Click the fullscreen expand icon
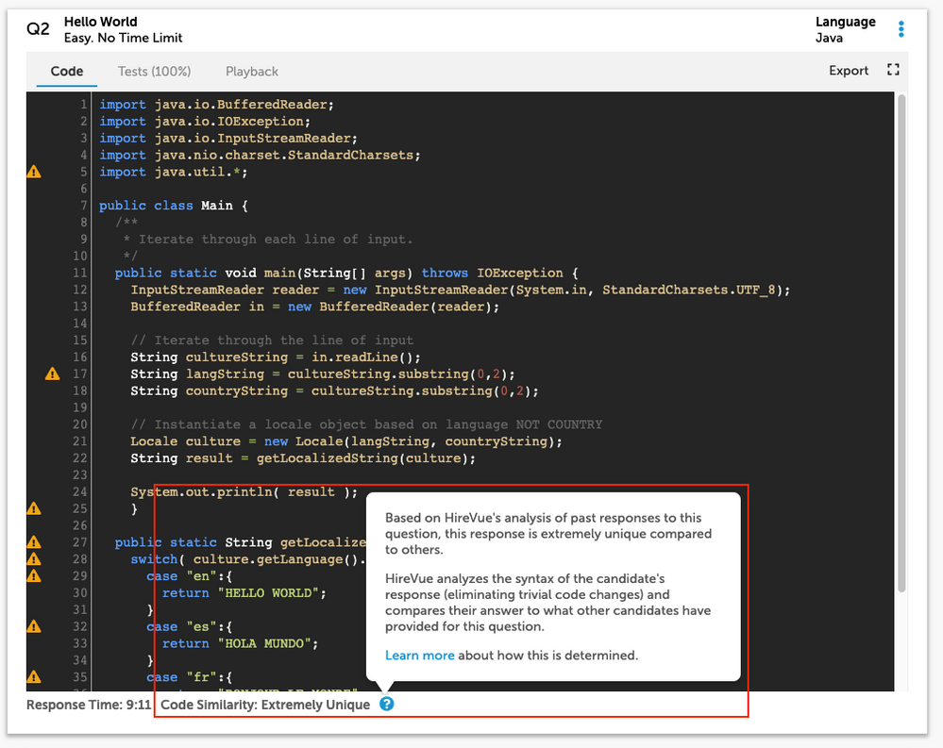This screenshot has height=748, width=943. [893, 70]
